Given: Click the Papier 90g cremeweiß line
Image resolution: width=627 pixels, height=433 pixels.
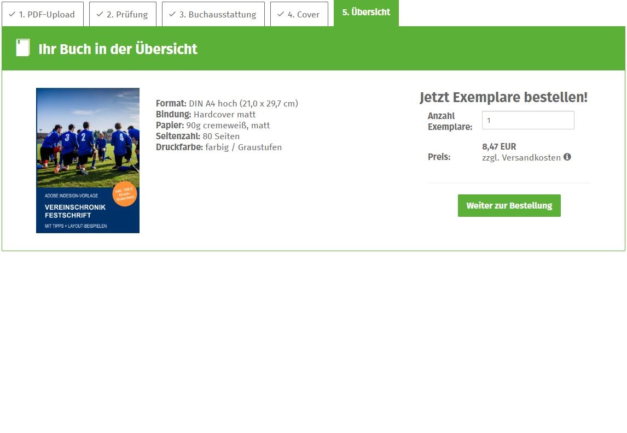Looking at the screenshot, I should [x=213, y=126].
